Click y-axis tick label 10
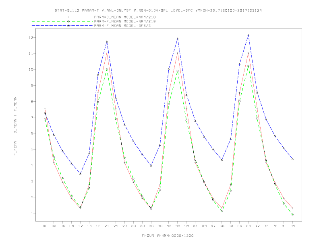The width and height of the screenshot is (319, 246). tap(31, 70)
